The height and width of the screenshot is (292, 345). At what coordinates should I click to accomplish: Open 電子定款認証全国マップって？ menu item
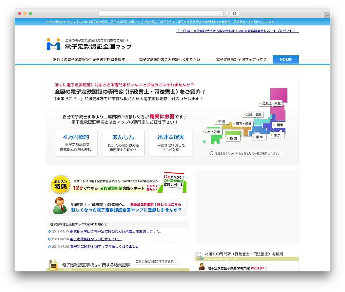(241, 60)
